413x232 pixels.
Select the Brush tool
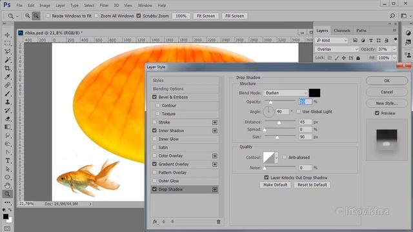[7, 93]
